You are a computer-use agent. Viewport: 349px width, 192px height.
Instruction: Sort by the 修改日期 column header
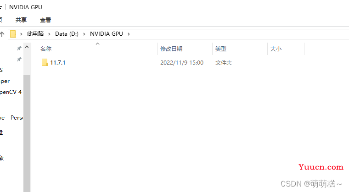click(171, 49)
